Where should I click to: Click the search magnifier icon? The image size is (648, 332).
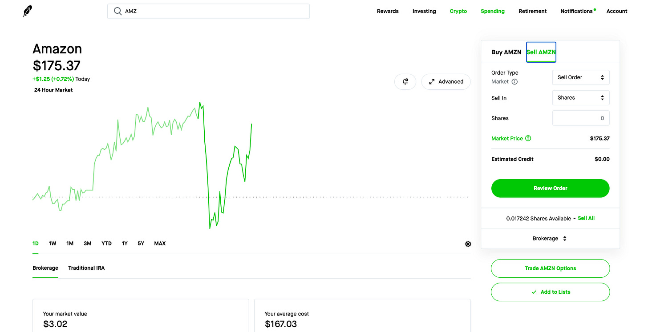click(117, 11)
